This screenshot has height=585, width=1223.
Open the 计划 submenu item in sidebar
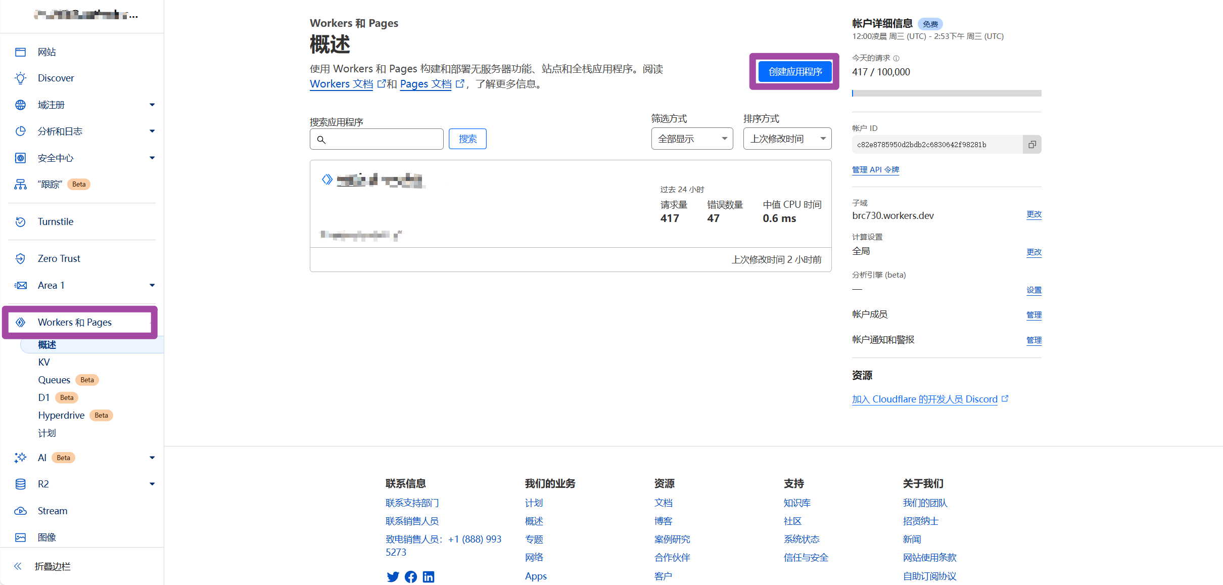47,433
